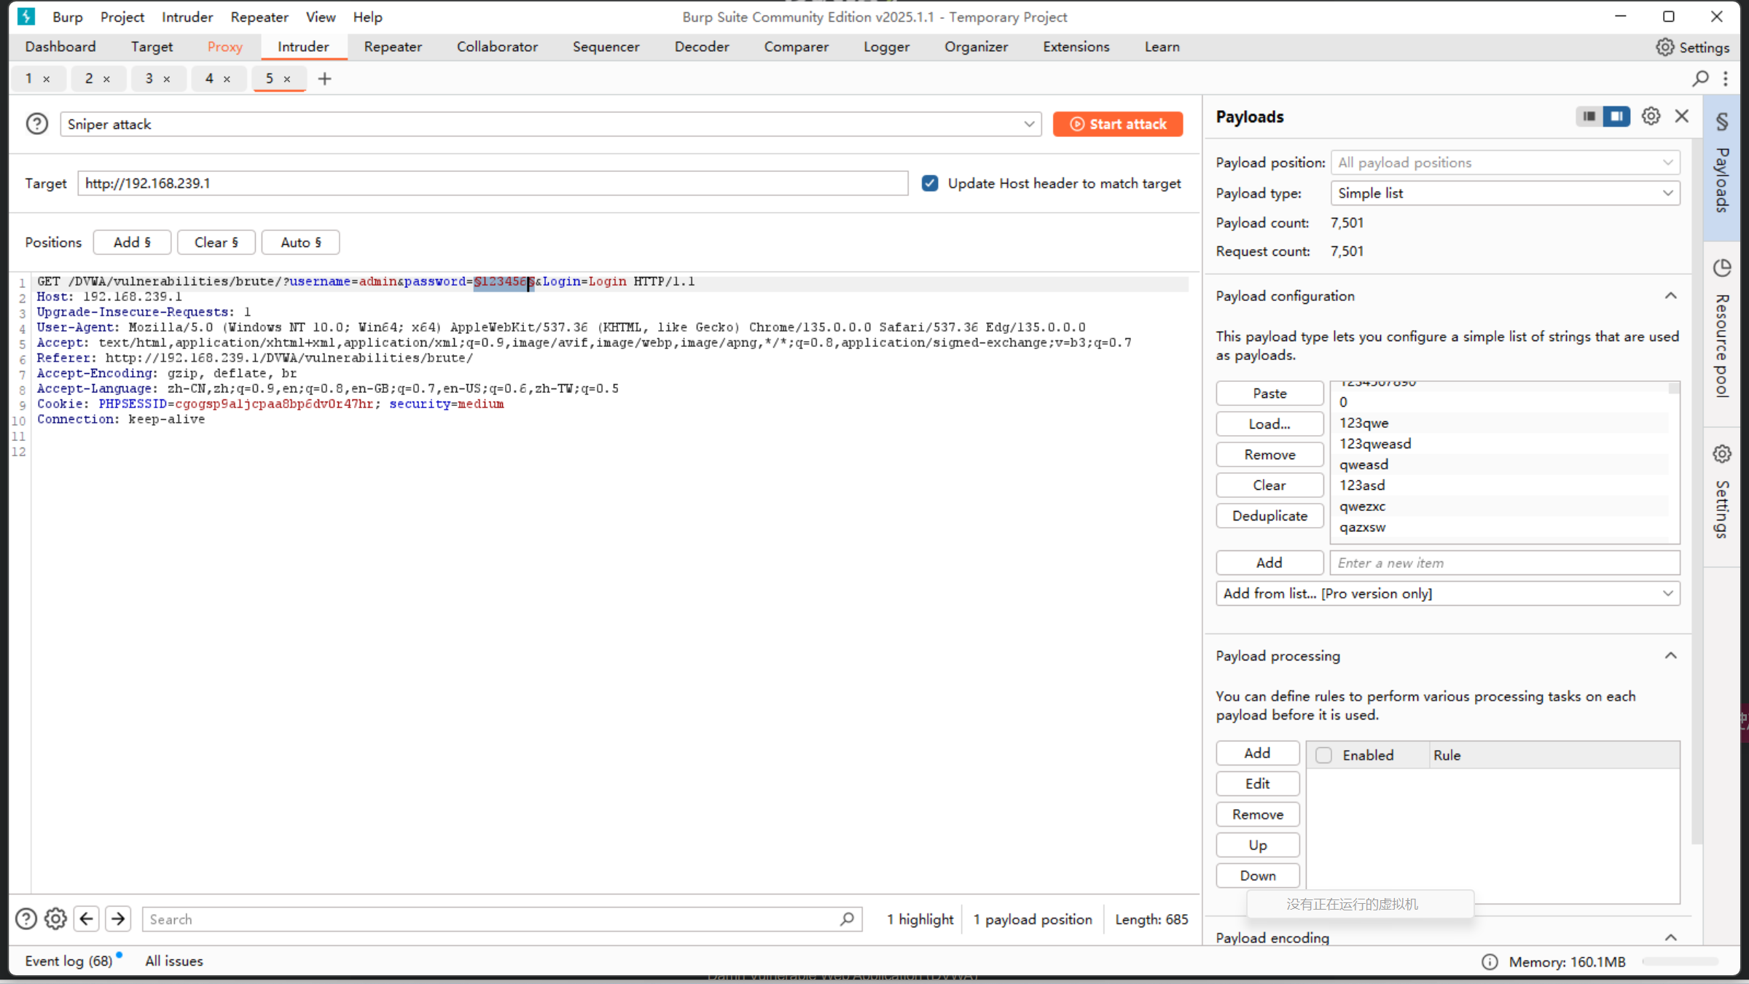The image size is (1749, 984).
Task: Click editor help icon at bottom left
Action: point(26,919)
